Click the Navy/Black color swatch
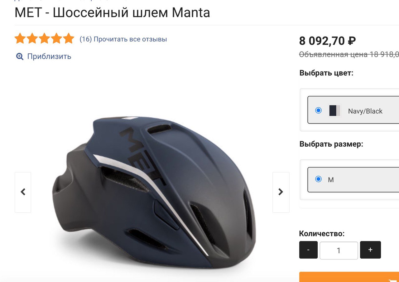Screen dimensions: 399x282 [x=335, y=110]
